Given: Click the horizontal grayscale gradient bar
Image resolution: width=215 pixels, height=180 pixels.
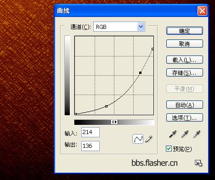Looking at the screenshot, I should tap(114, 122).
